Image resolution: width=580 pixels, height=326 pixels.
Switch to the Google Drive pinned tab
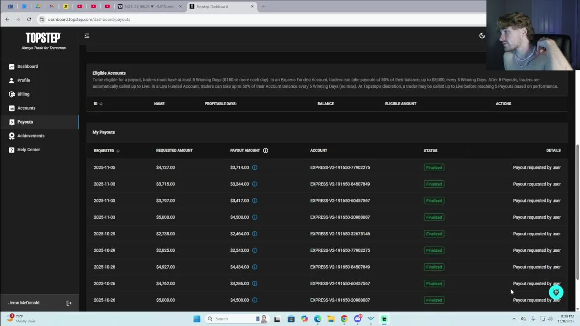point(38,6)
